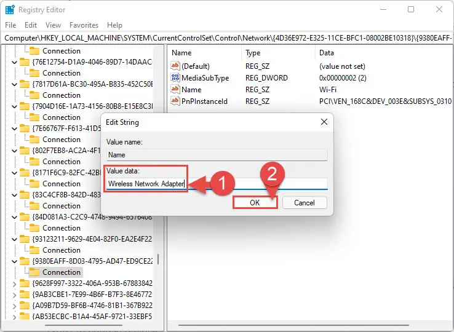Click the MediaSubType DWORD value icon

tap(175, 77)
